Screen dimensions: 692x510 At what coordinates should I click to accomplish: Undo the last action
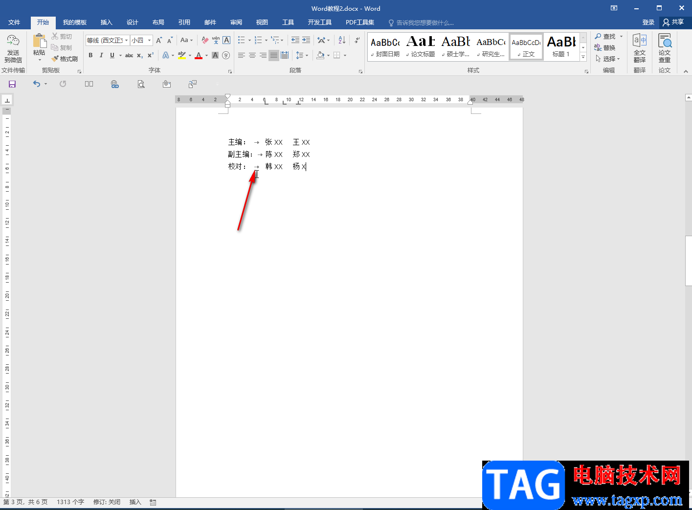point(37,84)
